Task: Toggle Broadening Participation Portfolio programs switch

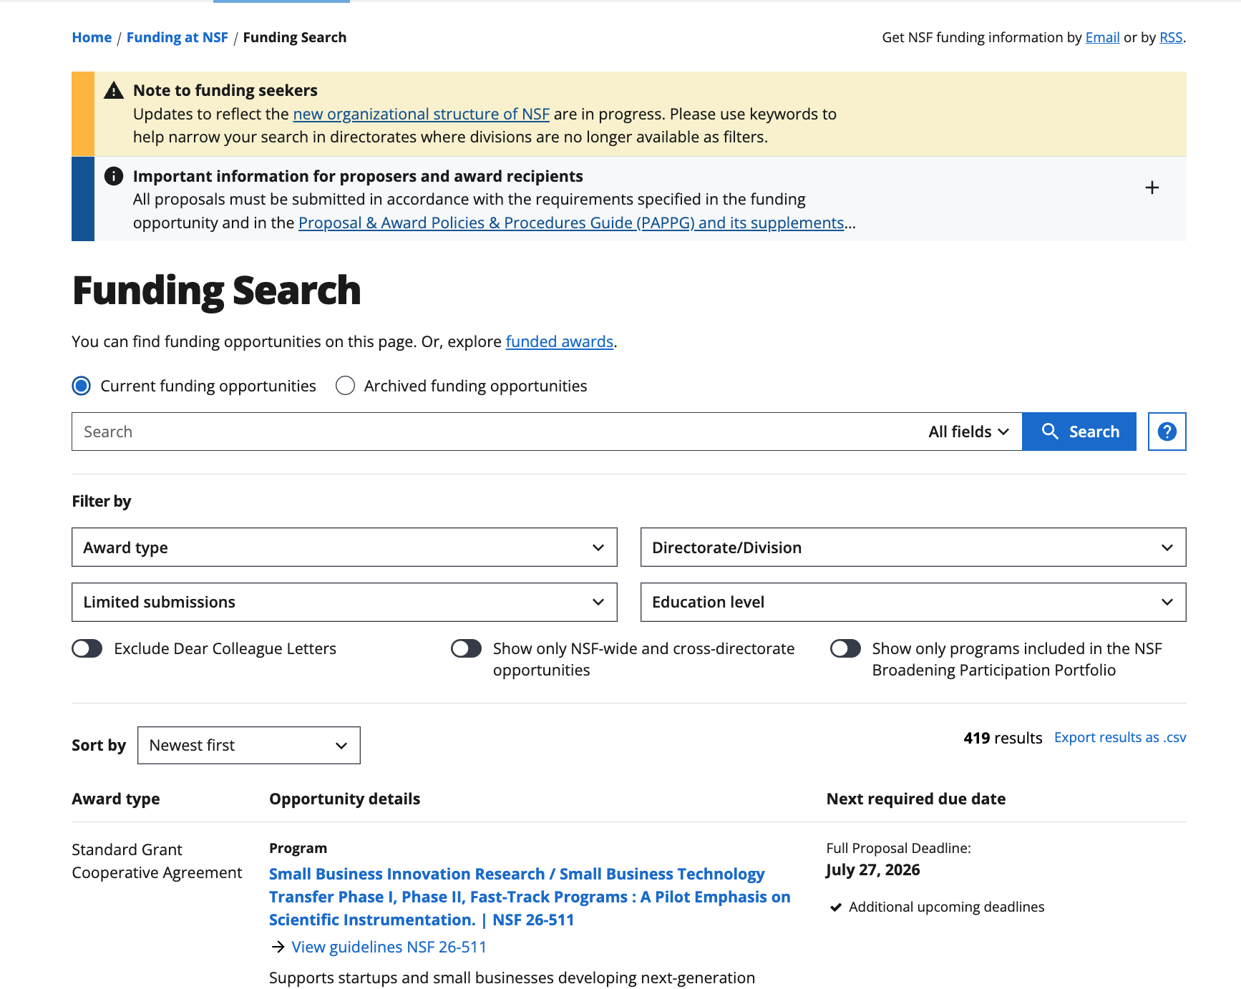Action: (845, 648)
